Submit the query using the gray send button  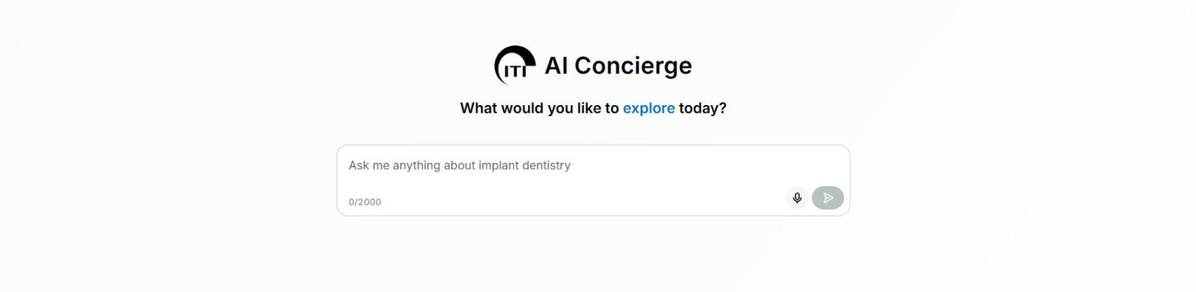(828, 198)
